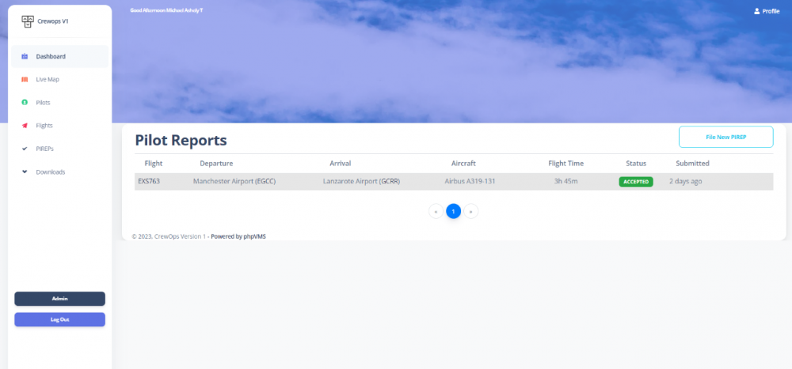Click the Flights paper plane icon
The width and height of the screenshot is (792, 369).
coord(25,126)
